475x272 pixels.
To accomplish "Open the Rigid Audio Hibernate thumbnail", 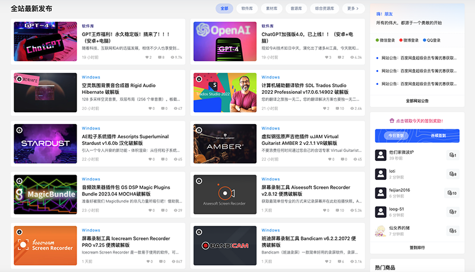I will [x=46, y=93].
